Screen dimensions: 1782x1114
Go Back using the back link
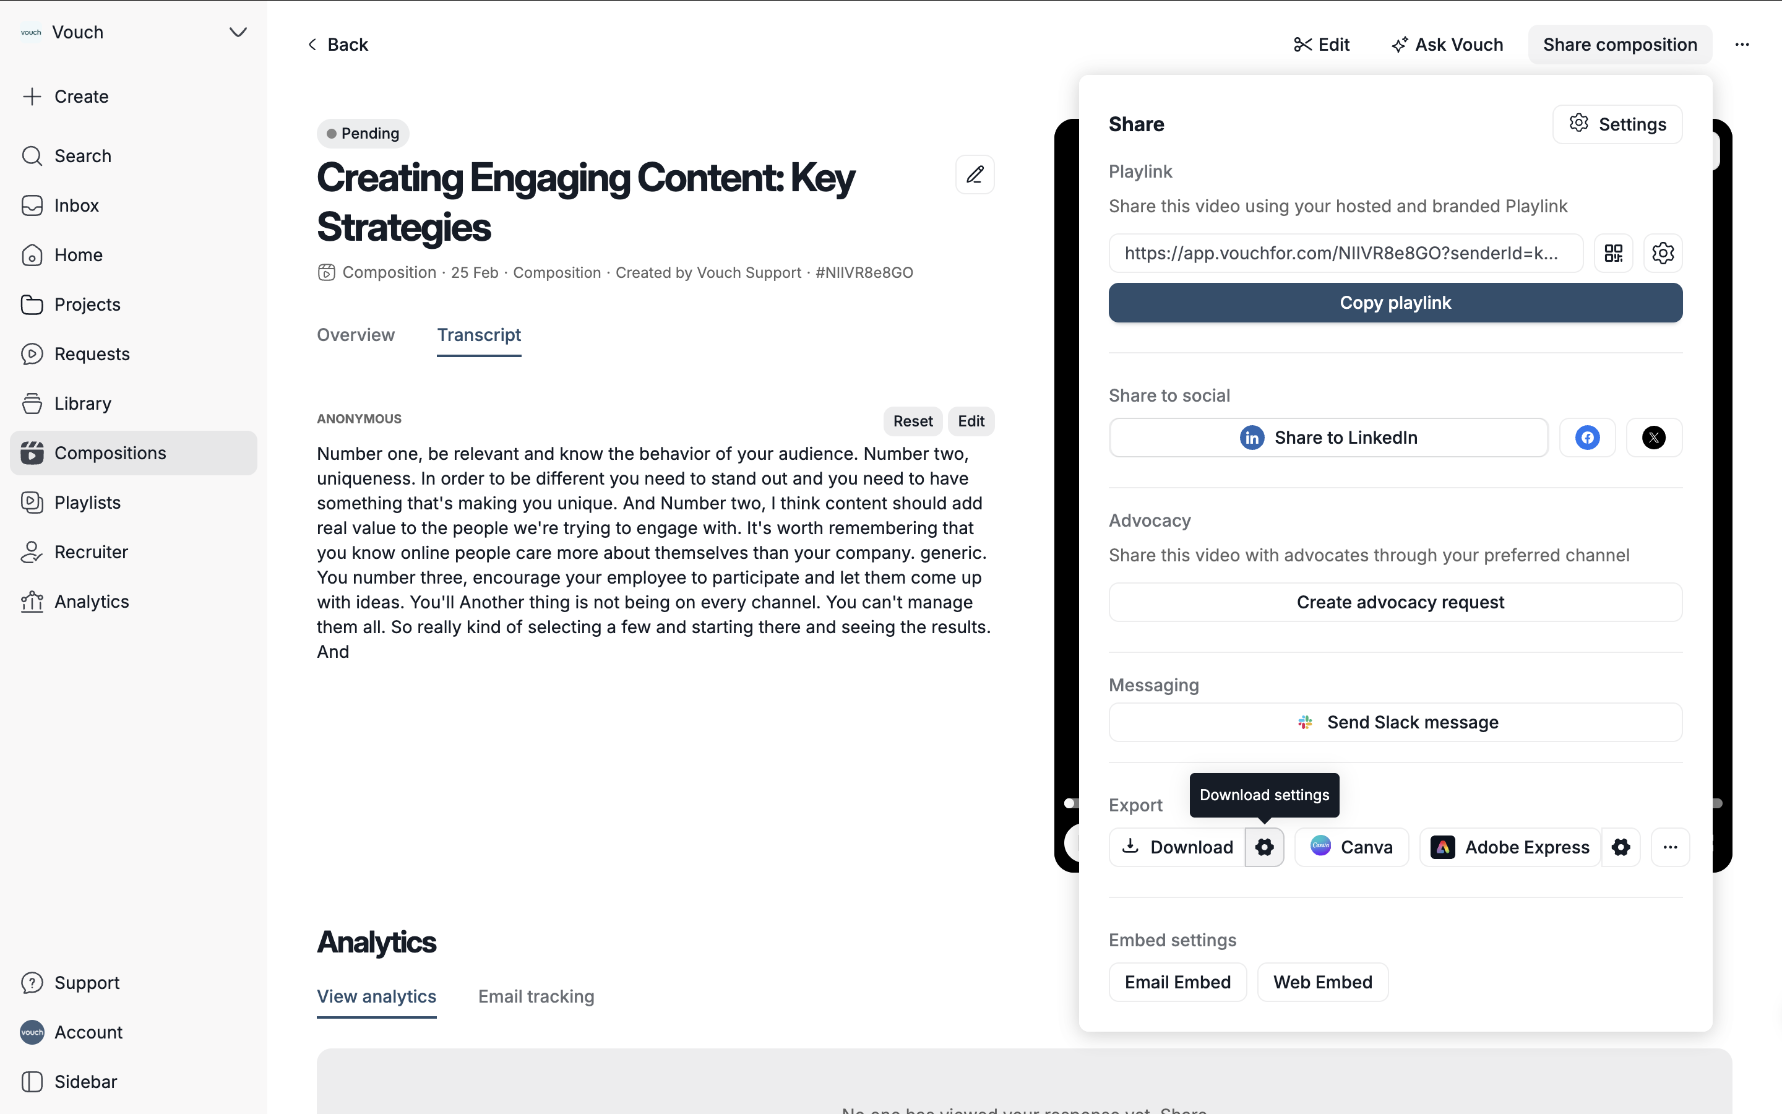[337, 45]
